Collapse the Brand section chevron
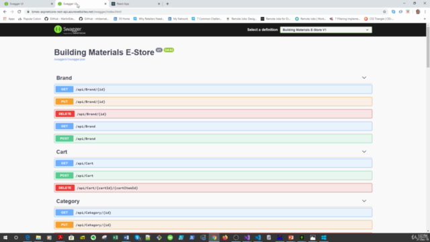 364,78
